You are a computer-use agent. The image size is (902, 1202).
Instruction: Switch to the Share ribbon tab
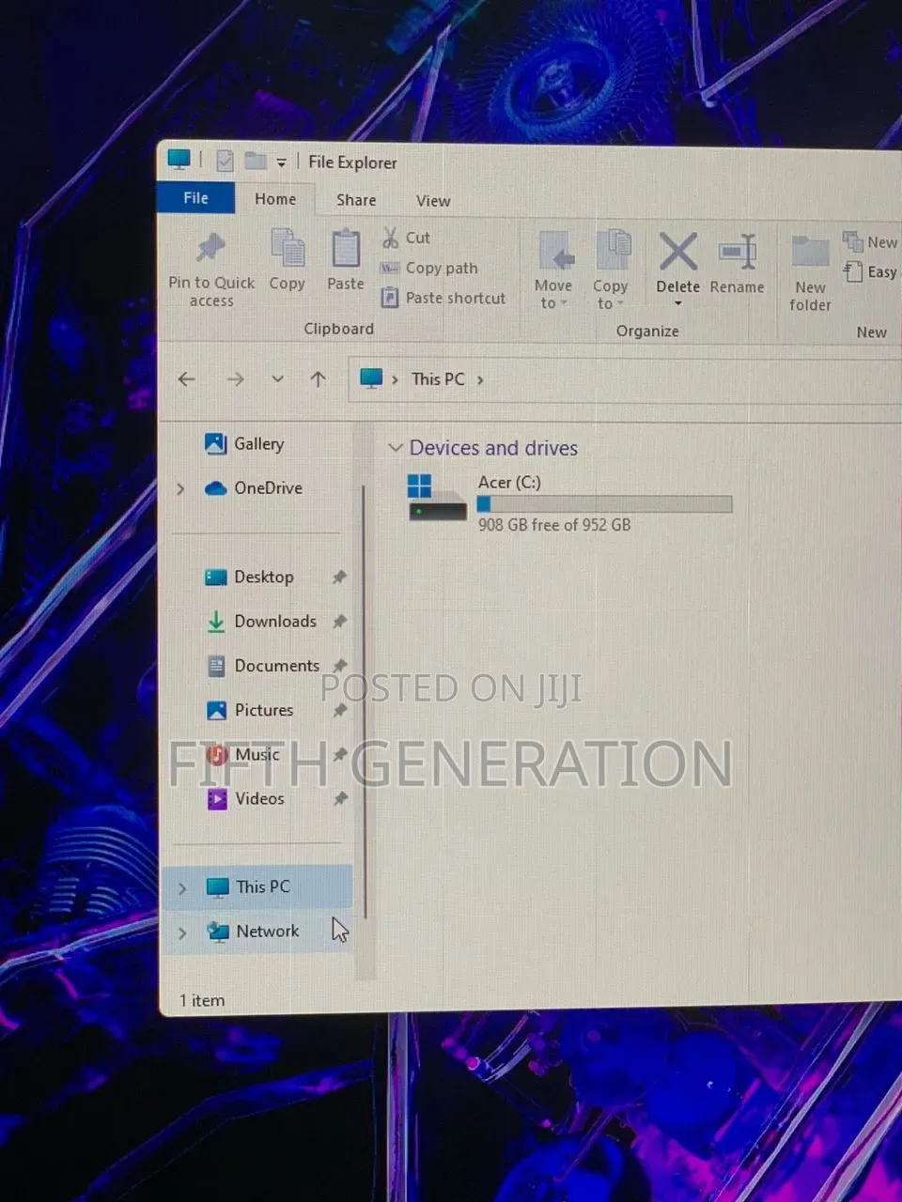click(356, 200)
